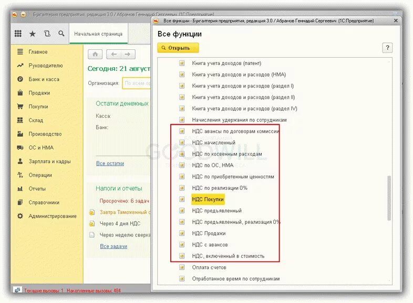The height and width of the screenshot is (303, 413).
Task: Click the Home button on start page
Action: tap(95, 55)
